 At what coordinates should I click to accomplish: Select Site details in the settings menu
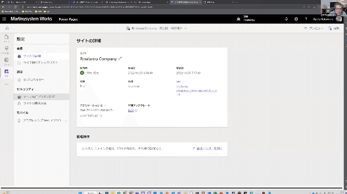[42, 56]
